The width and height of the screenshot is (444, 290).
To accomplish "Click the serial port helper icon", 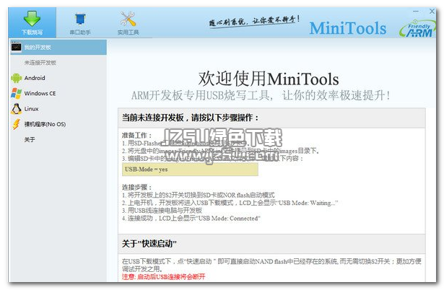I will pos(80,19).
